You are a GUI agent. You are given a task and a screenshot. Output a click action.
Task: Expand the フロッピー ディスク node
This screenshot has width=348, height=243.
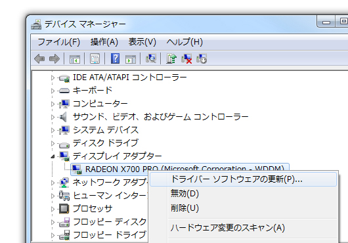tap(53, 222)
